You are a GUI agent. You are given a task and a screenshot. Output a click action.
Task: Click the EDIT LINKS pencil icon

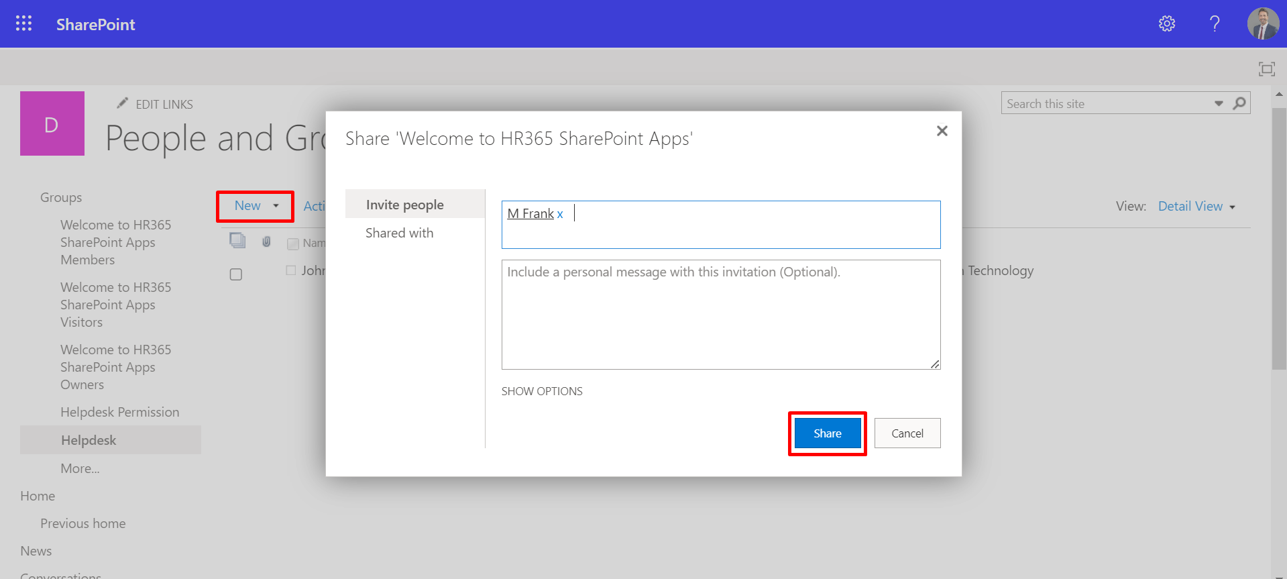click(x=122, y=103)
